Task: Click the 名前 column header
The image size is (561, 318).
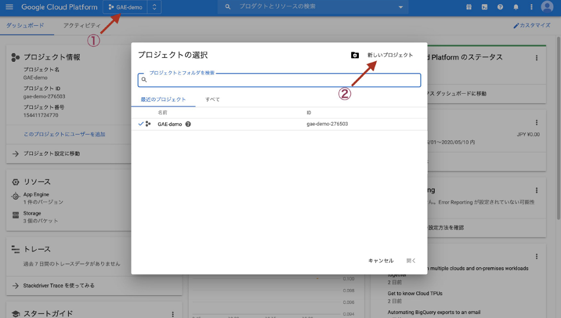Action: 163,112
